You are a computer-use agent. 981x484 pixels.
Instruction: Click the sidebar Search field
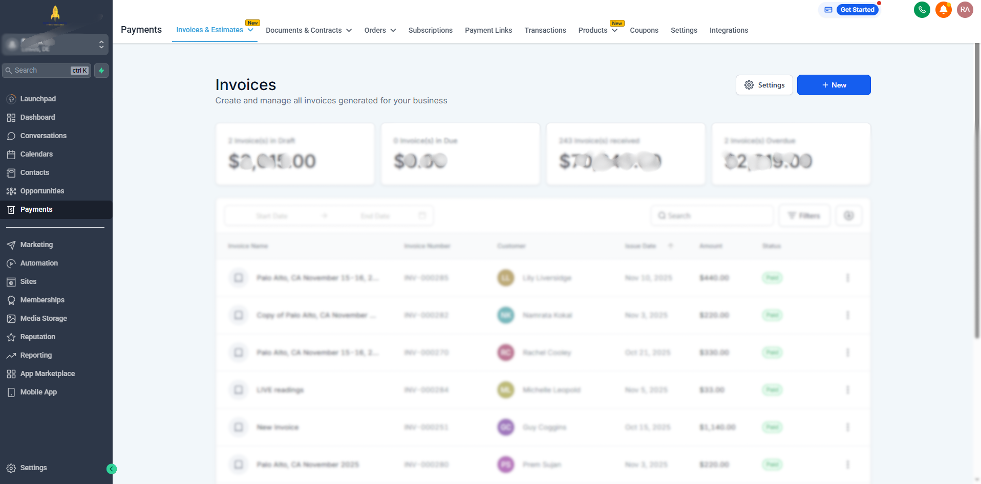[41, 71]
